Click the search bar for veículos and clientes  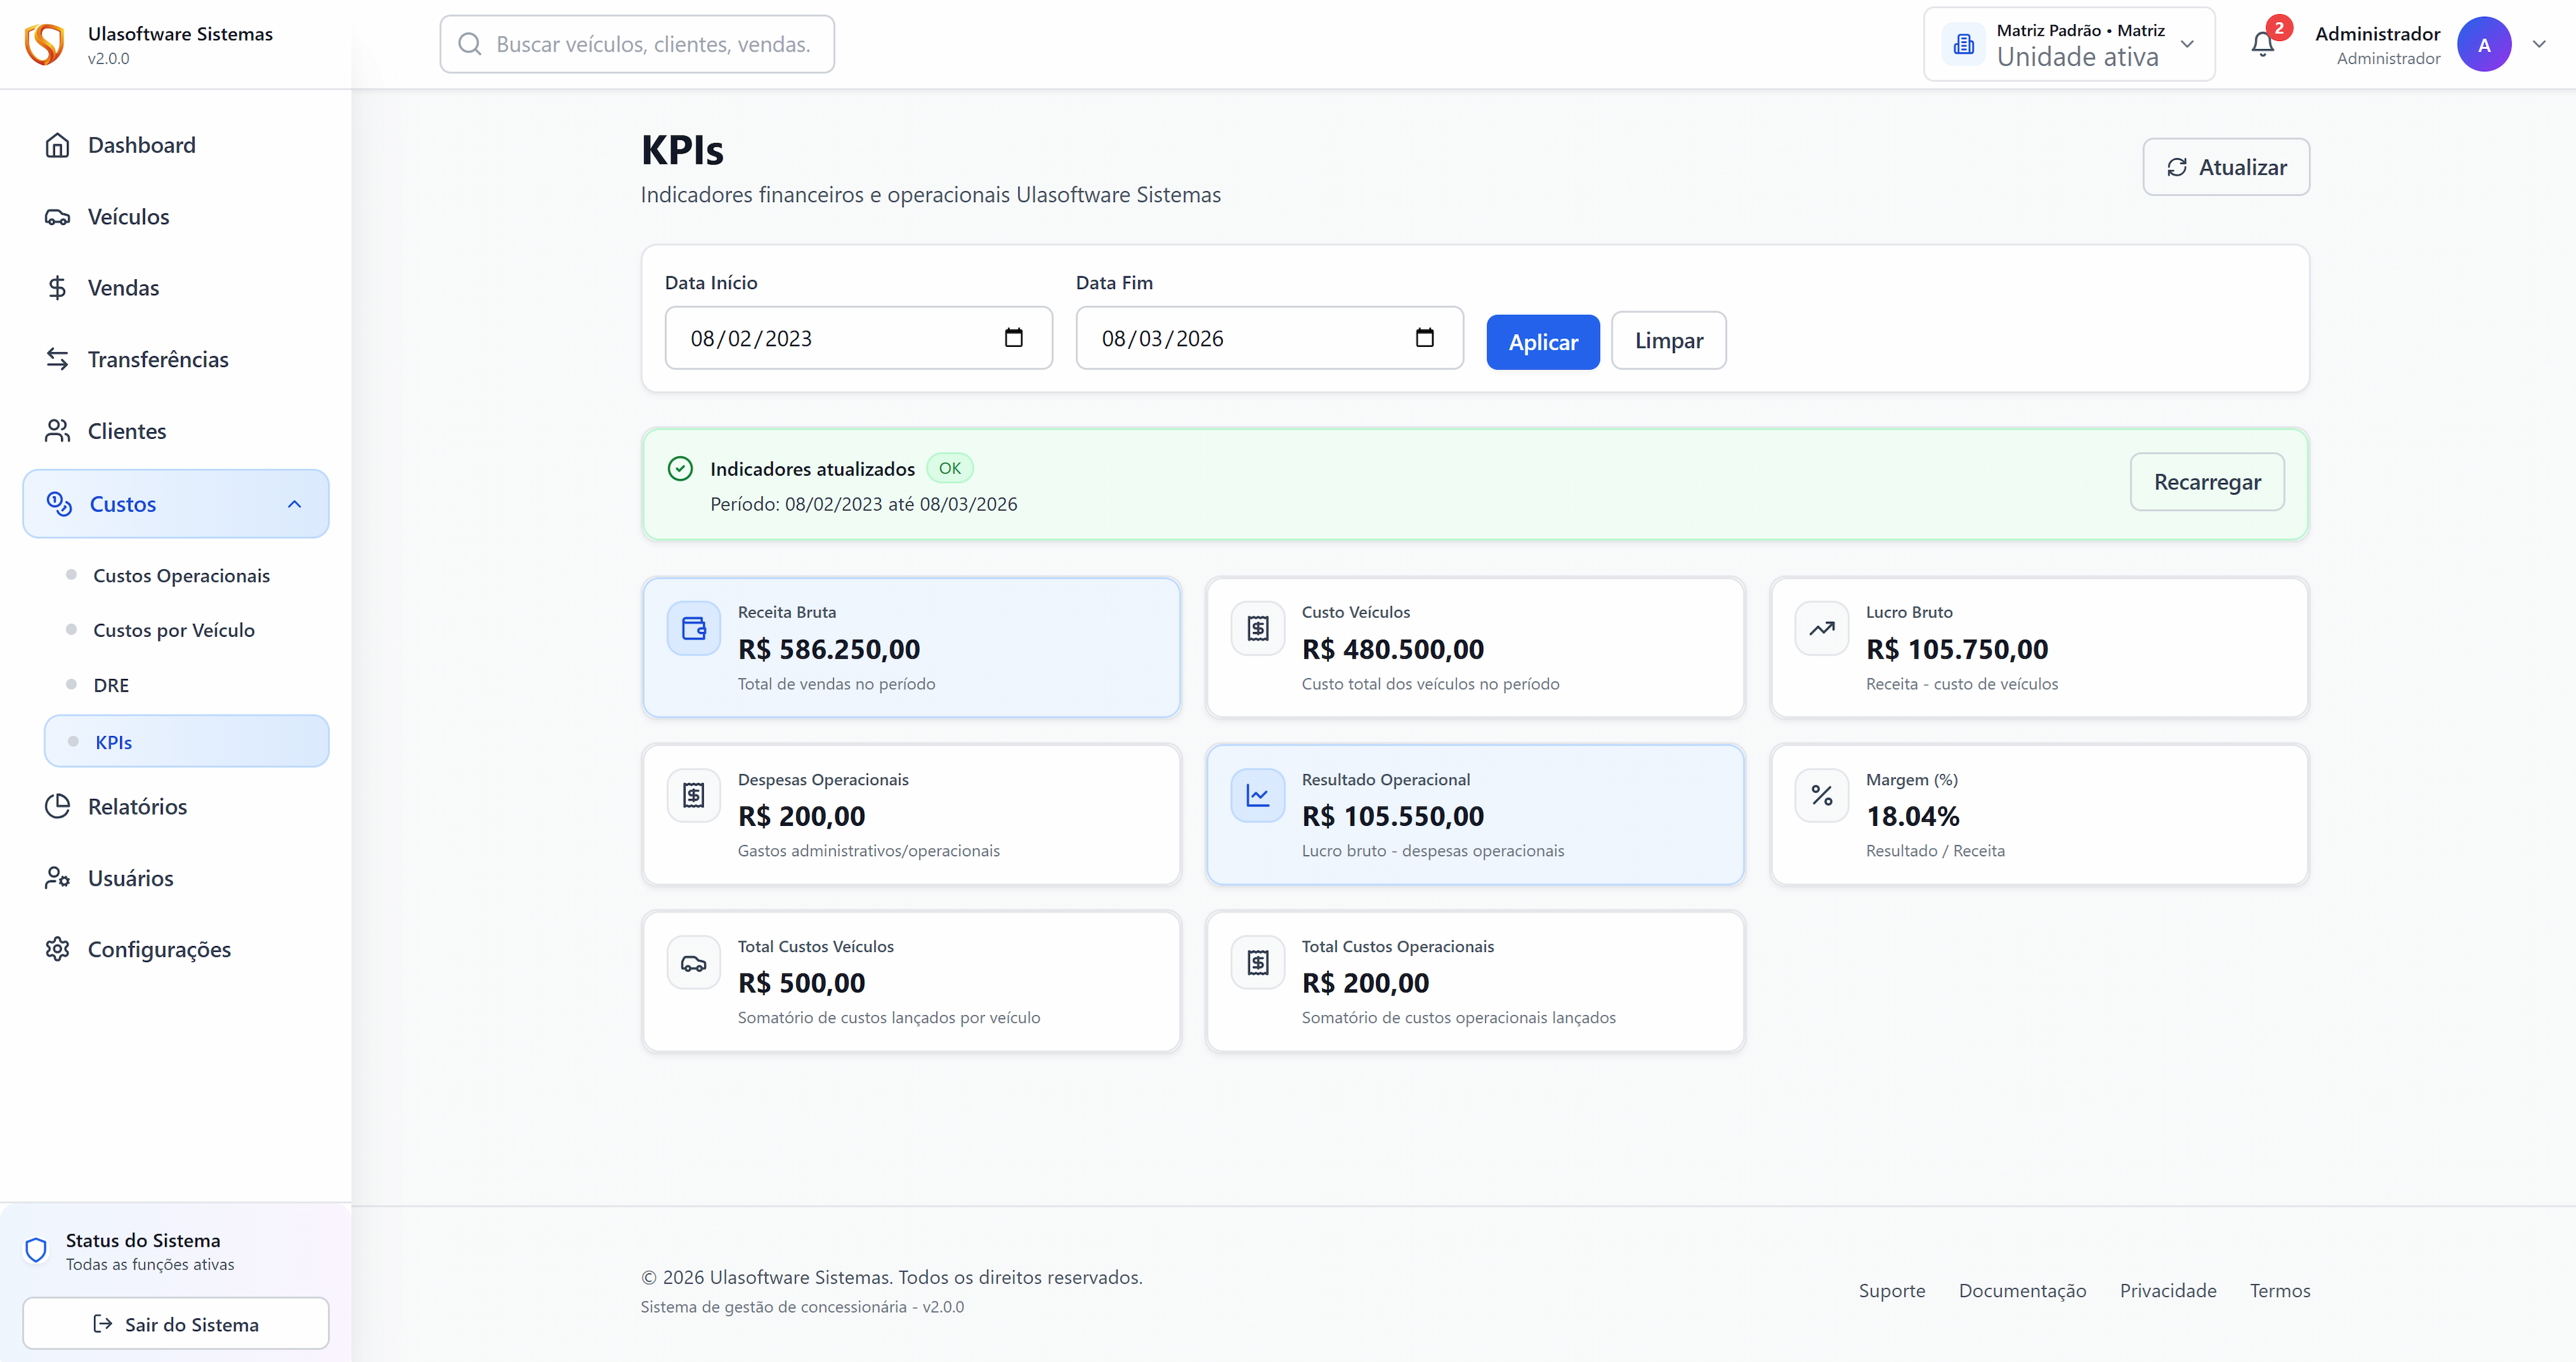click(x=637, y=44)
